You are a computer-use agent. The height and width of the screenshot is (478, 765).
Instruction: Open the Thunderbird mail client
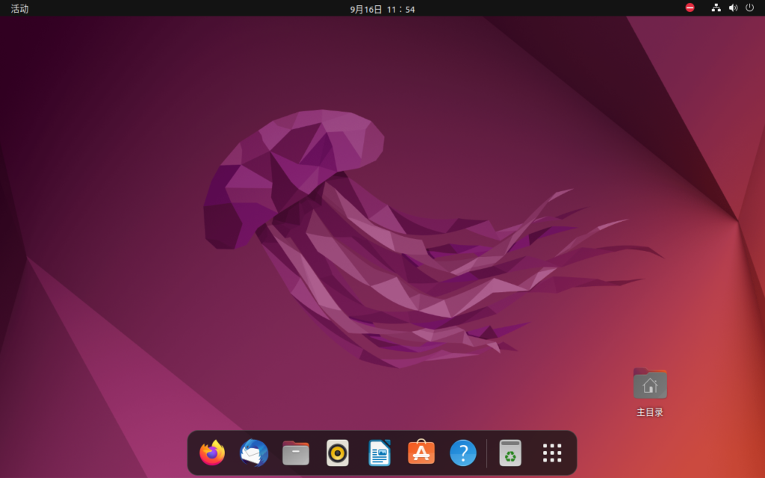pyautogui.click(x=253, y=453)
